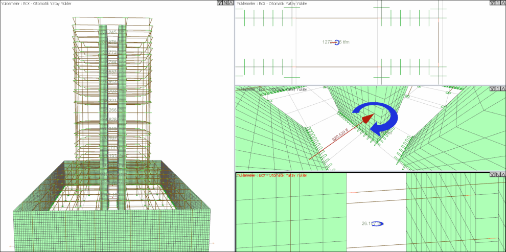Click the 26.107 value in bottom-right viewport

coord(372,223)
